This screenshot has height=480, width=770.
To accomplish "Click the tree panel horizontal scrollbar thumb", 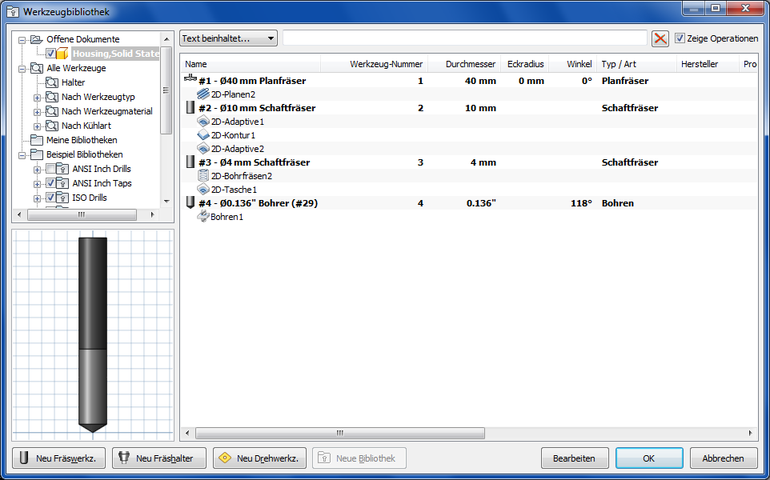I will coord(82,214).
